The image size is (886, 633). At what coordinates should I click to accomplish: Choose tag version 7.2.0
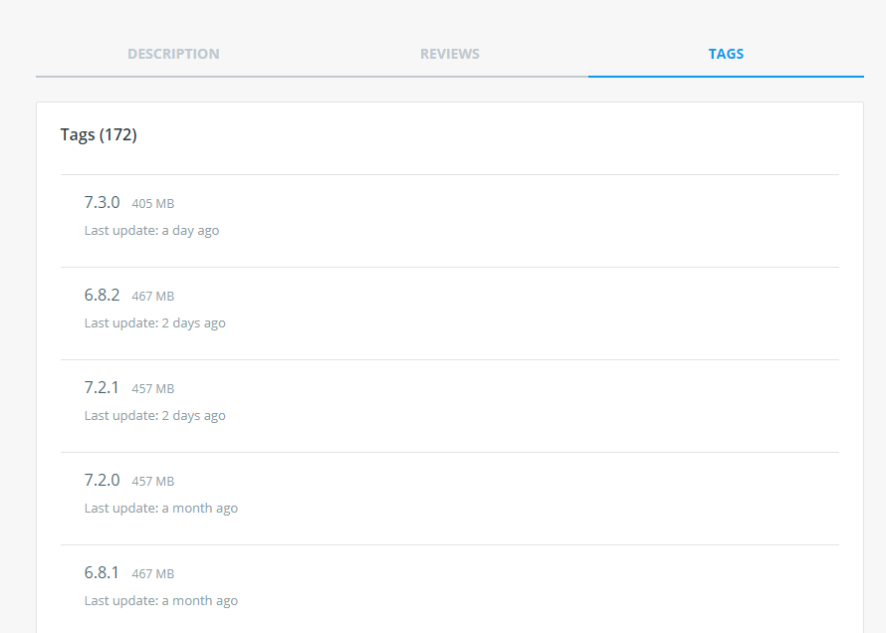102,480
